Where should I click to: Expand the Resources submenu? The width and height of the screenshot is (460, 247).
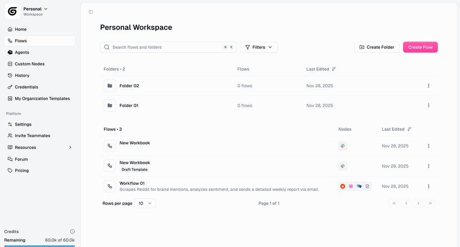tap(39, 147)
